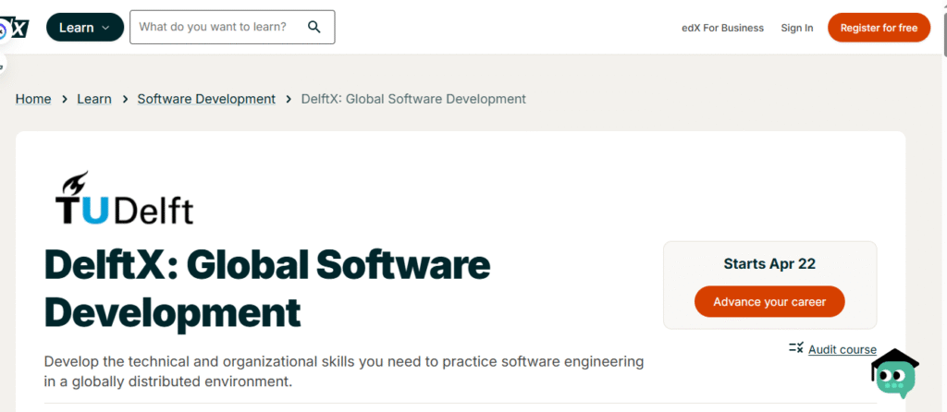
Task: Click the Advance your career button
Action: [769, 302]
